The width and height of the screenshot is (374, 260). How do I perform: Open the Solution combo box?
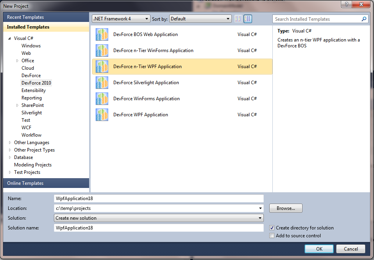(x=159, y=218)
